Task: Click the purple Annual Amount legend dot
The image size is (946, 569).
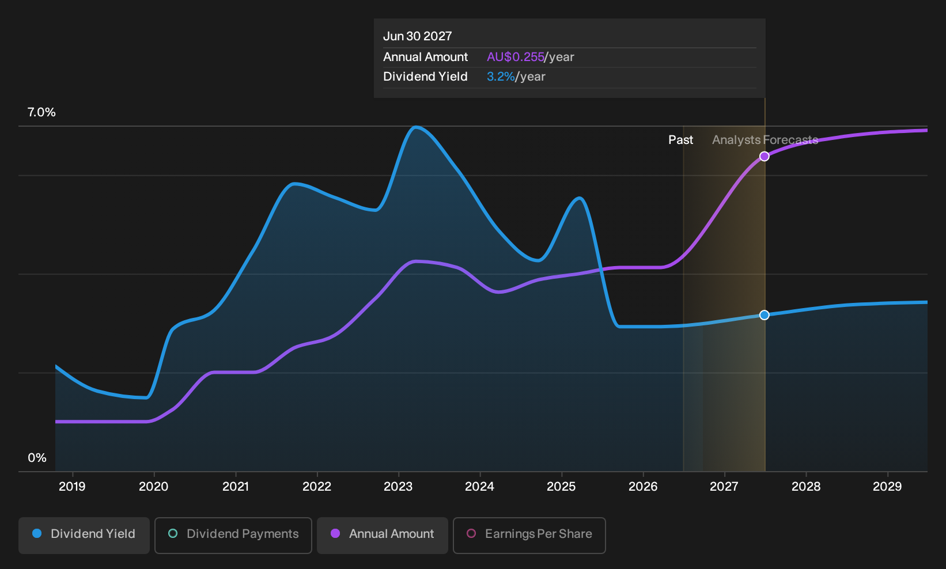Action: pos(335,533)
